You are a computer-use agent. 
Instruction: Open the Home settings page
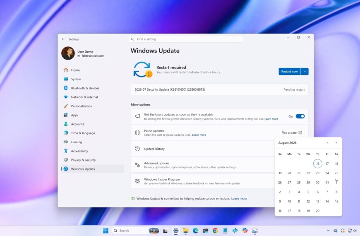coord(94,70)
